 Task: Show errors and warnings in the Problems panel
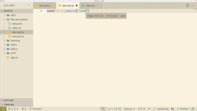(13, 109)
